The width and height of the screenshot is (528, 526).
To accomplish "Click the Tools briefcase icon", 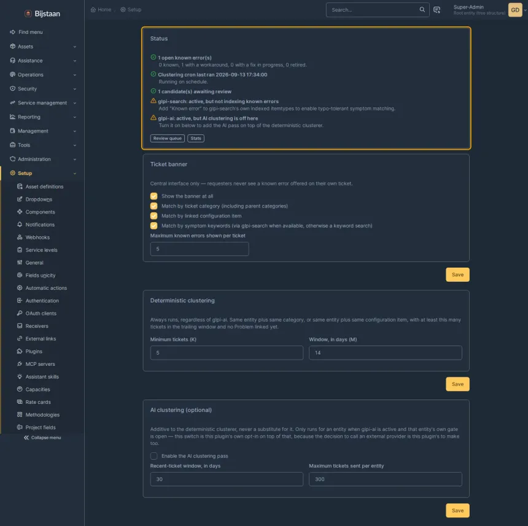I will pos(12,145).
